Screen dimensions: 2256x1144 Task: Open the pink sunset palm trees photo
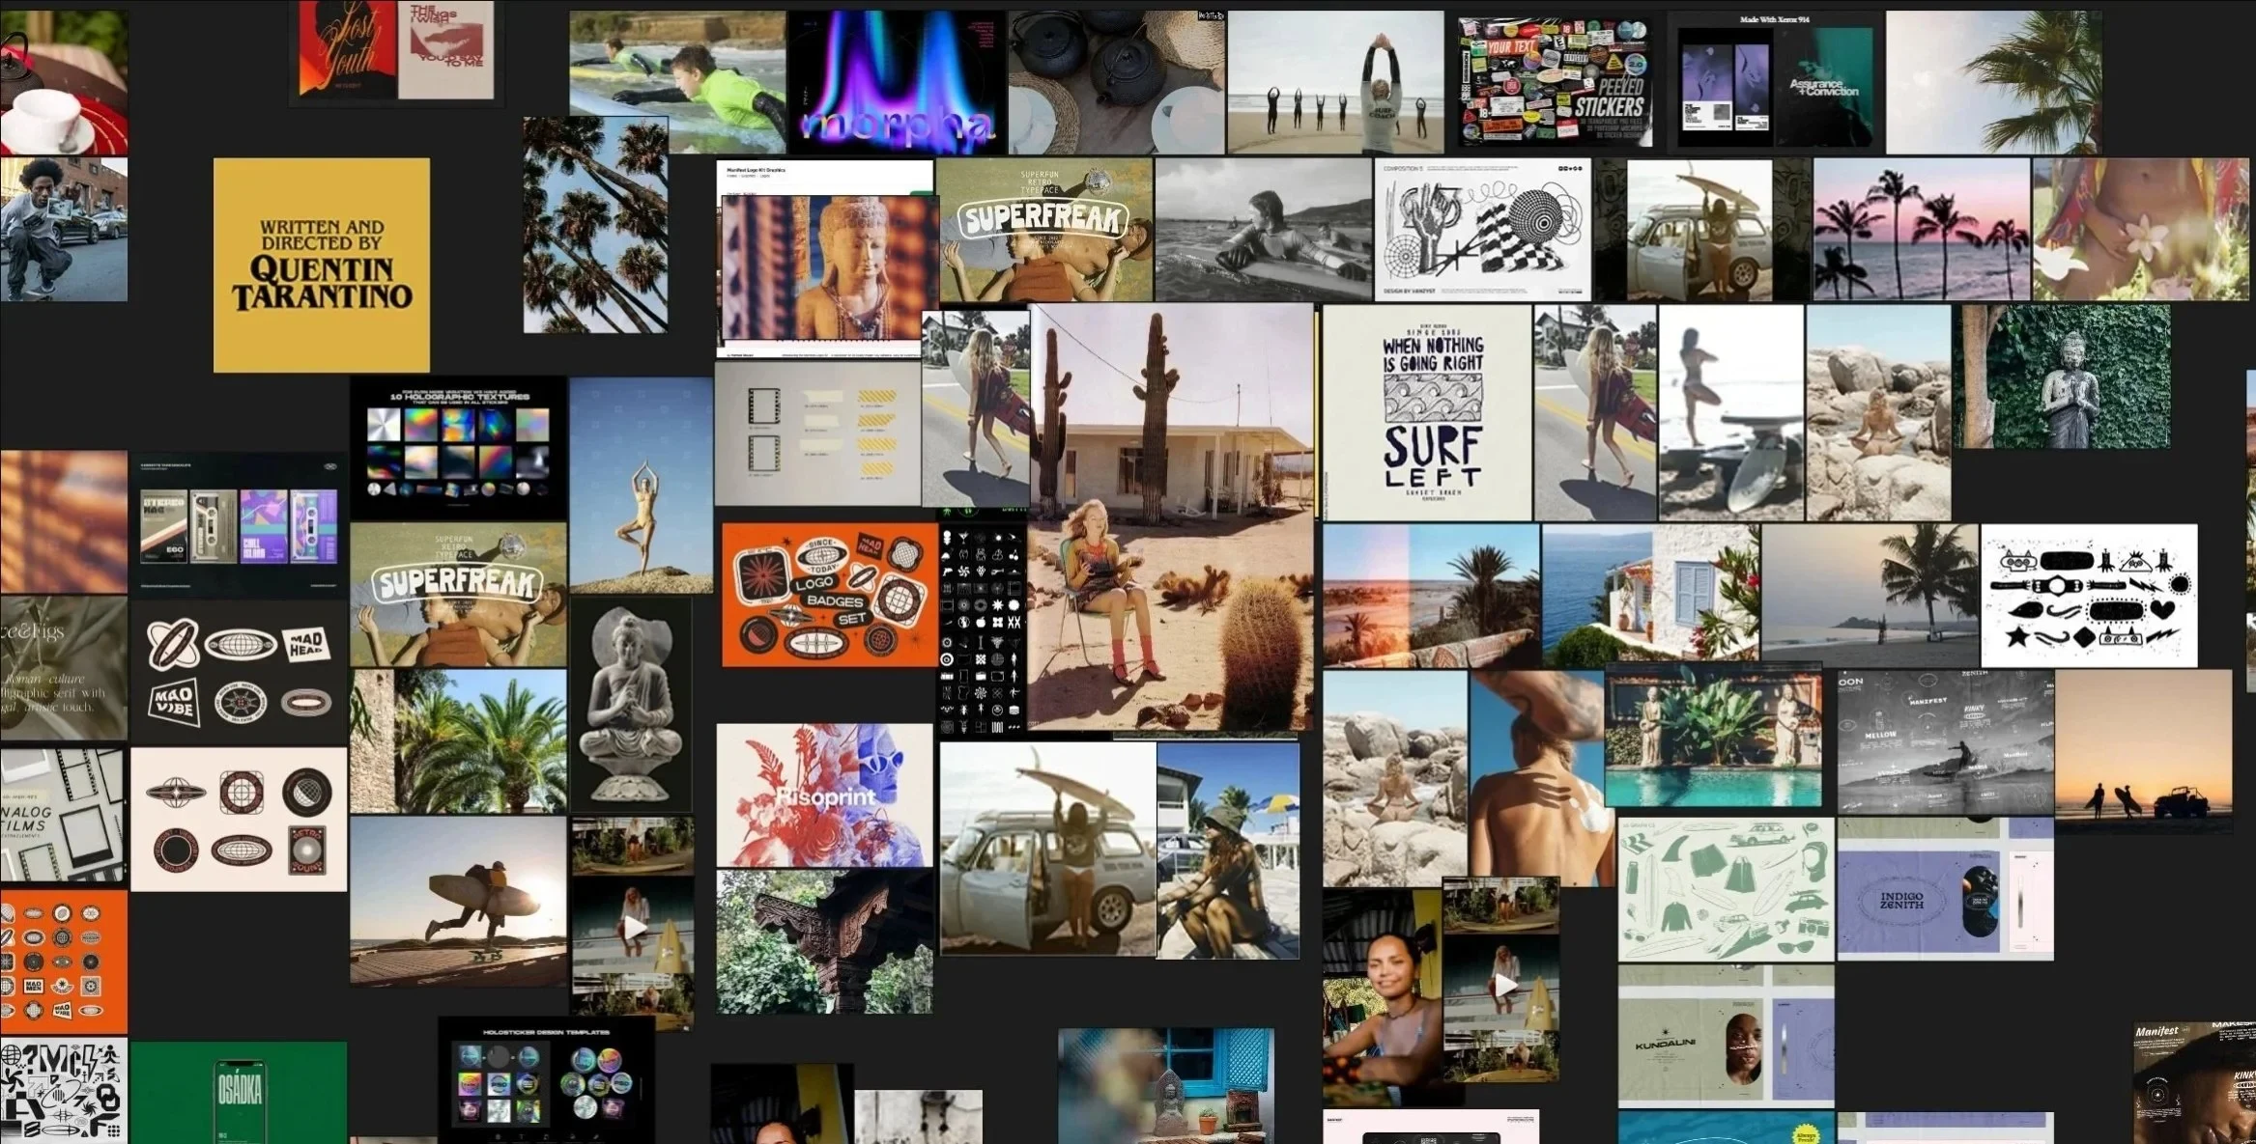point(1921,230)
